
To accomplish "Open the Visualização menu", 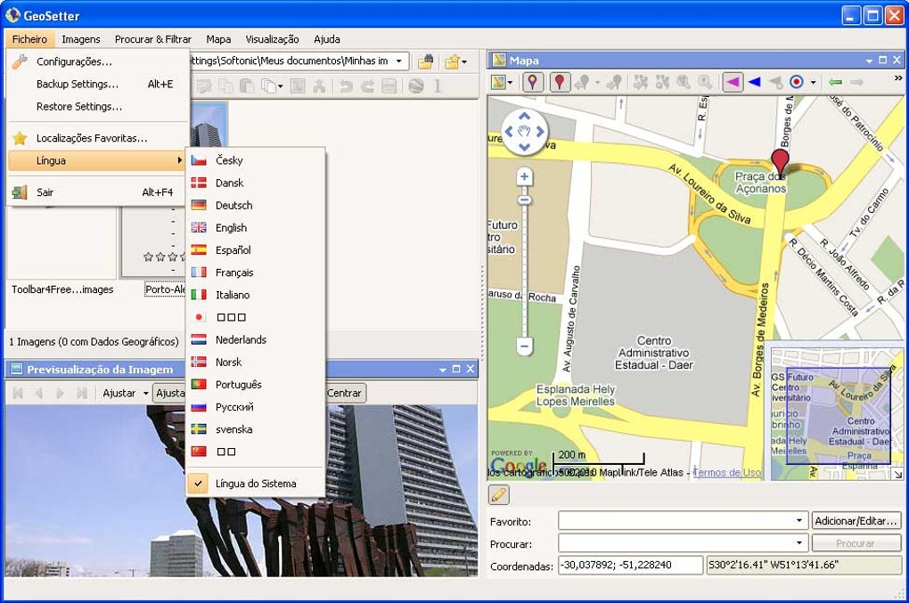I will coord(272,39).
